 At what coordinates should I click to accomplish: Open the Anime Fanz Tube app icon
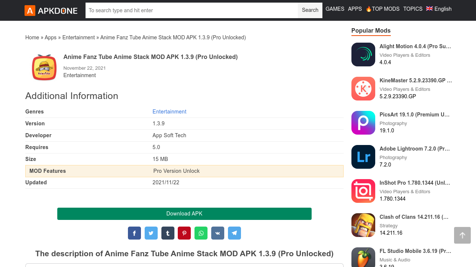(44, 67)
